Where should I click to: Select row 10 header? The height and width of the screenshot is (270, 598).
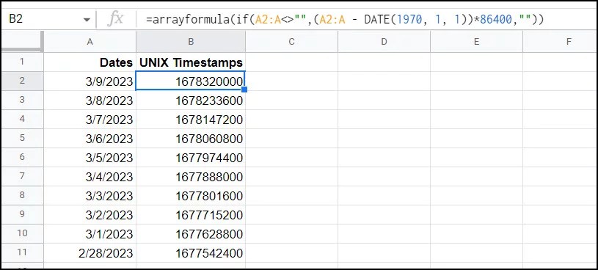pyautogui.click(x=22, y=233)
